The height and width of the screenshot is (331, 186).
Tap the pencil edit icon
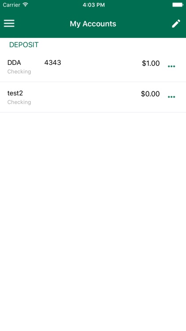pos(176,24)
